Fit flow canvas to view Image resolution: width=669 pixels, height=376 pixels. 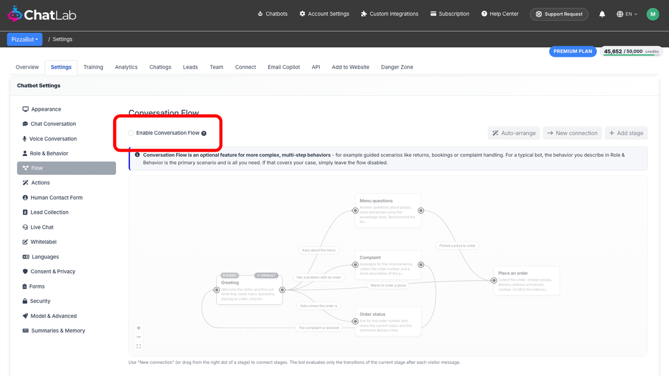point(139,346)
